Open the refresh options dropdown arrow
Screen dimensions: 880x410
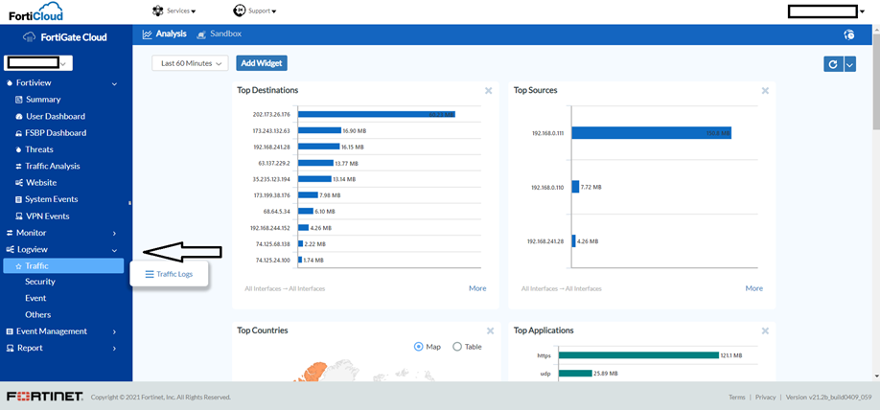click(849, 64)
